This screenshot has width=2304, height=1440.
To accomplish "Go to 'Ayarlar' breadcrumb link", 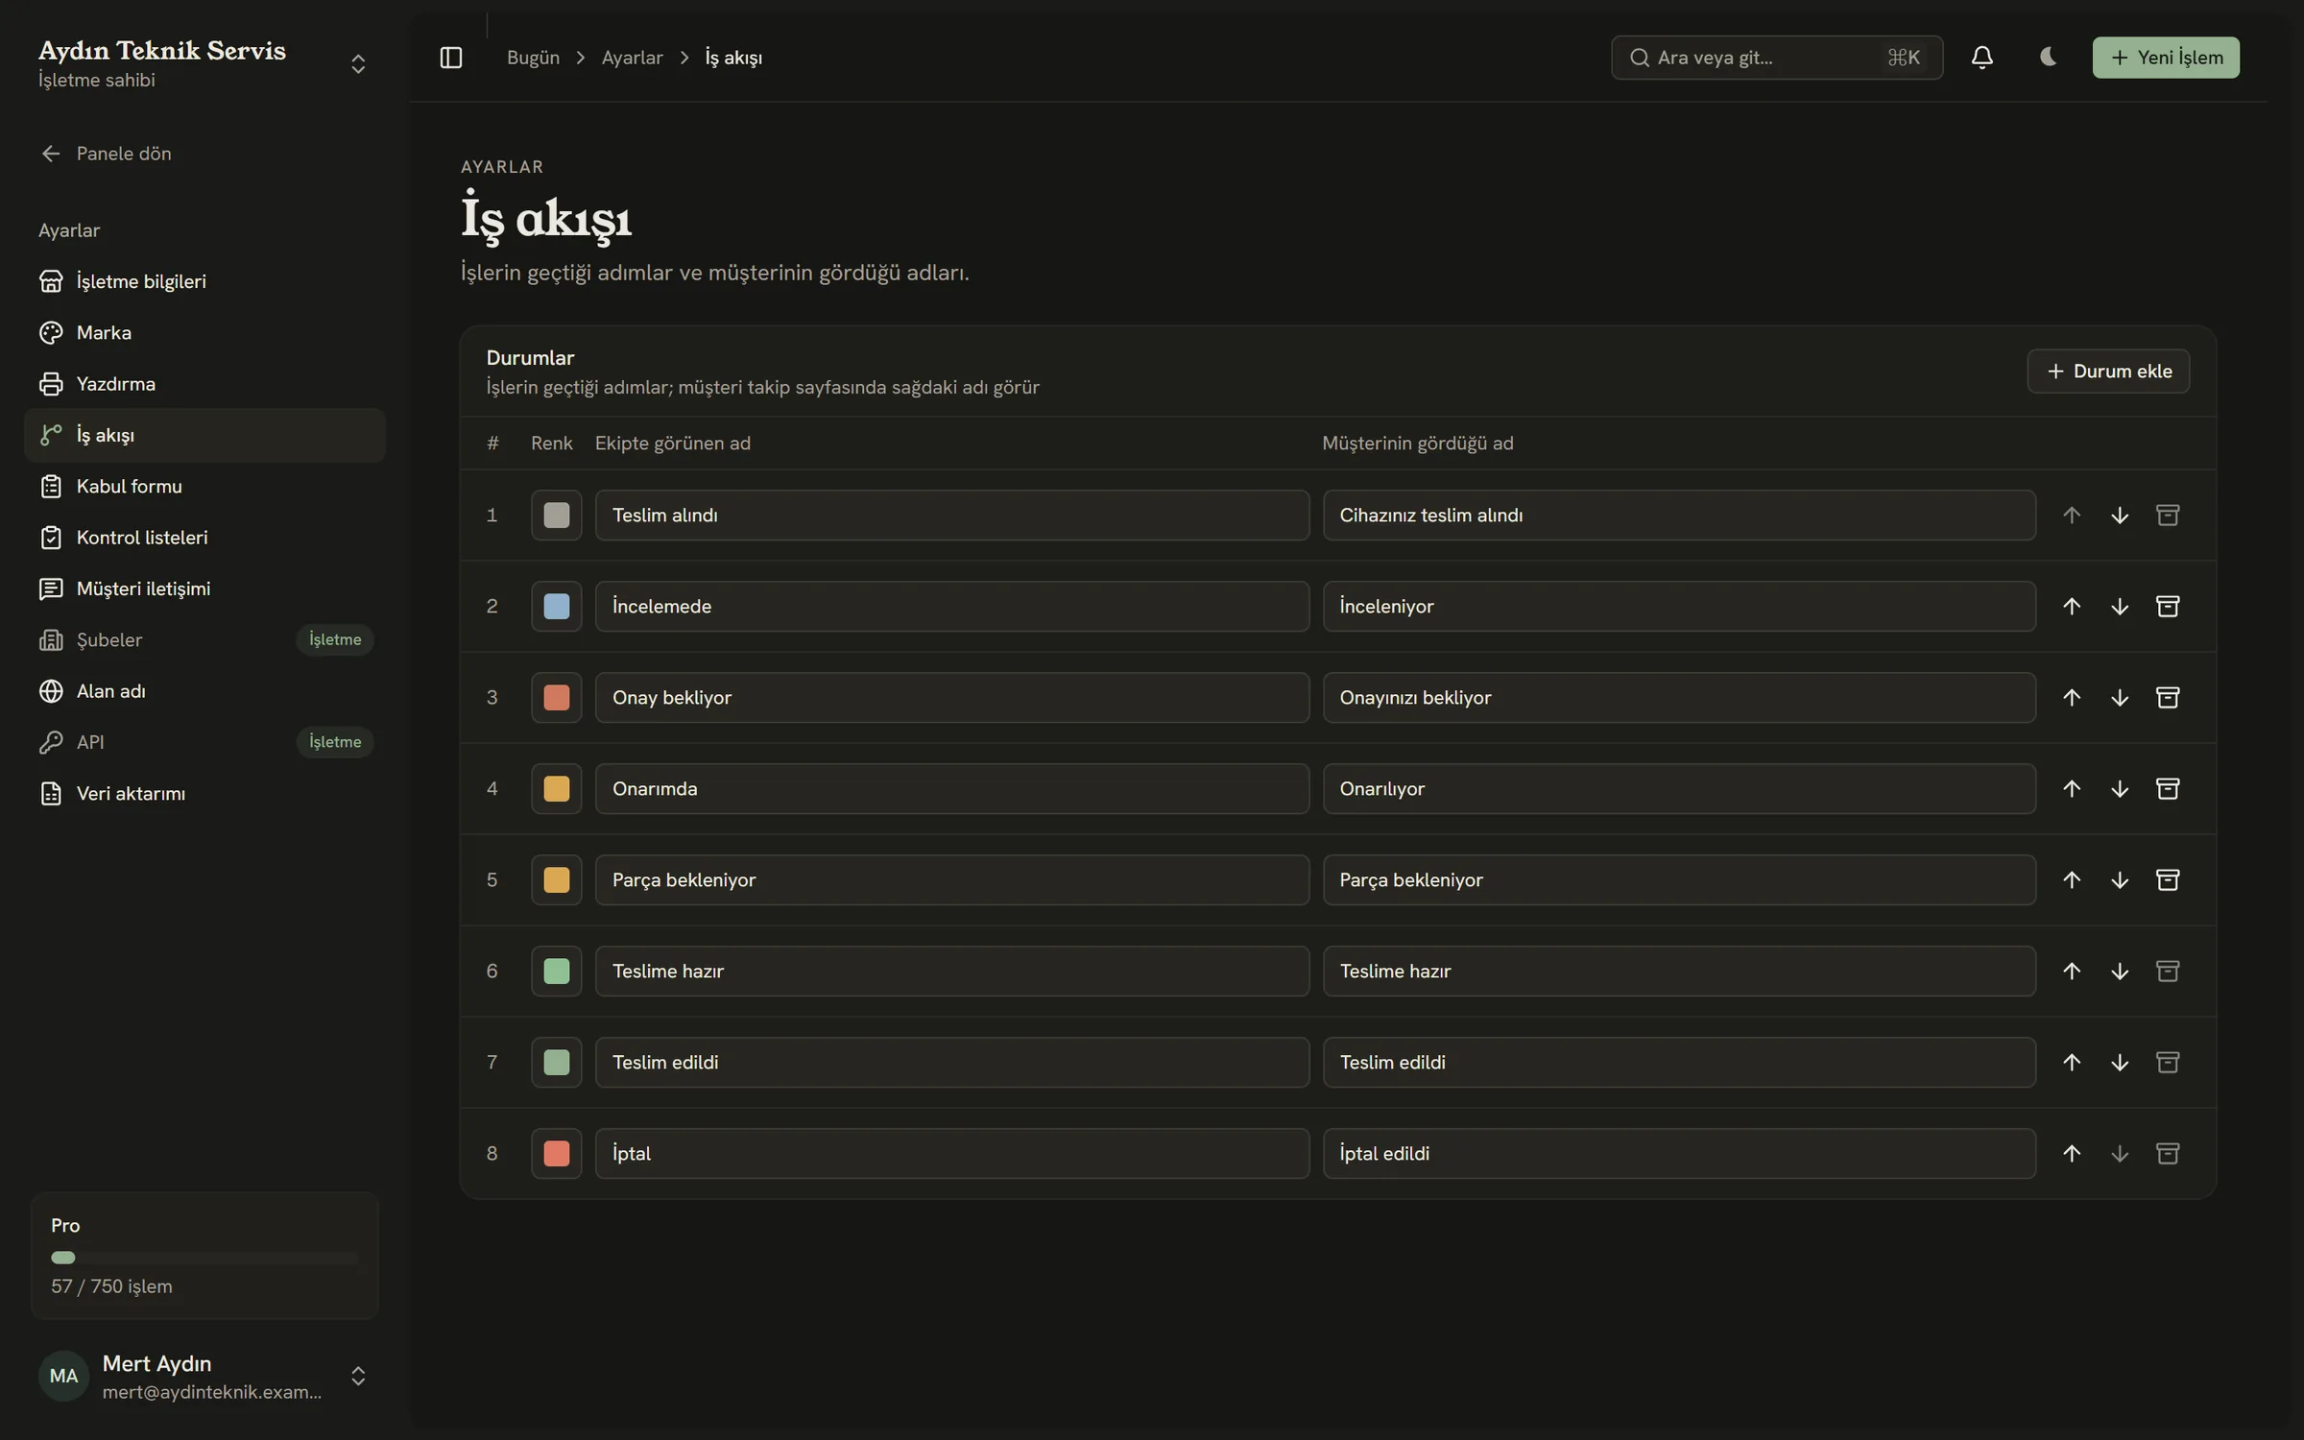I will click(x=632, y=58).
